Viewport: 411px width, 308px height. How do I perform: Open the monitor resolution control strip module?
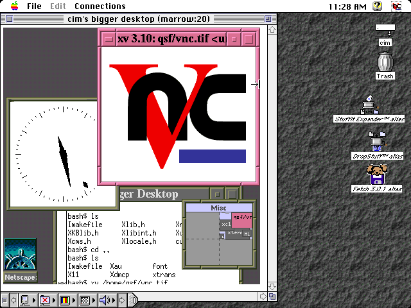click(83, 300)
